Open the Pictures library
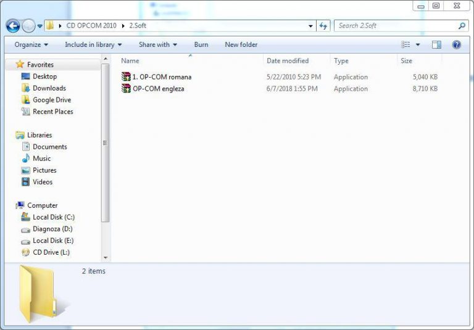Screen dimensions: 474x330 [x=44, y=170]
